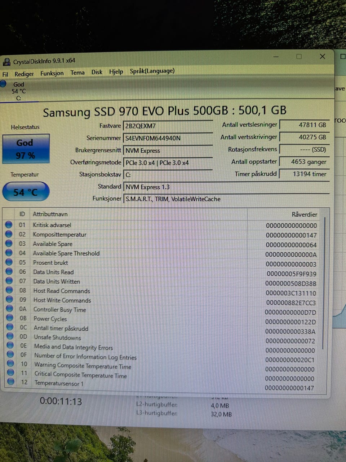Open the Språk(Language) menu

[152, 71]
